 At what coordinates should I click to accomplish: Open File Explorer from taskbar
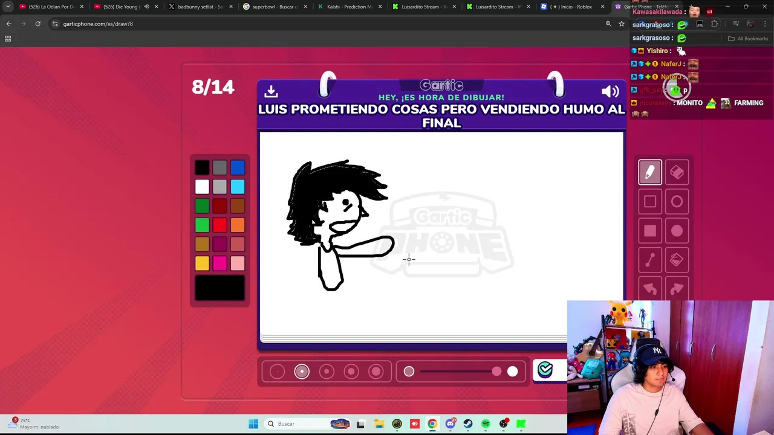[379, 424]
